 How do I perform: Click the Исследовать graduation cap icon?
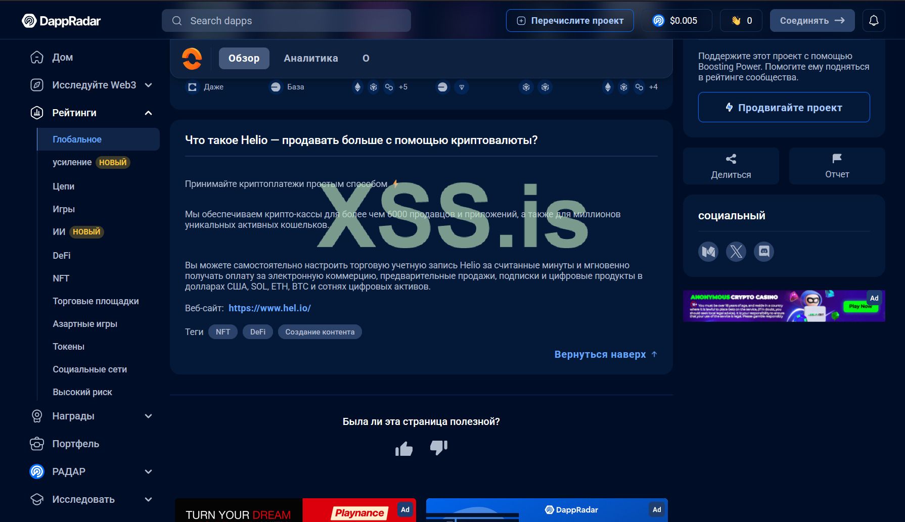pyautogui.click(x=37, y=499)
